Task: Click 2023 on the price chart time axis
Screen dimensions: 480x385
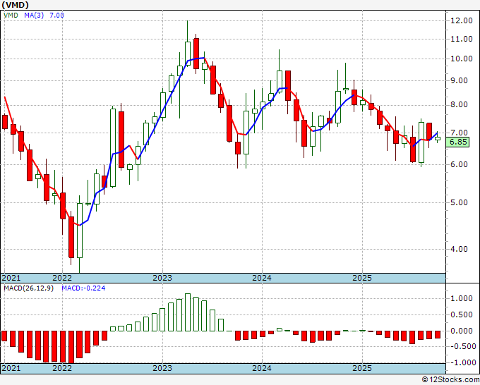Action: [162, 278]
